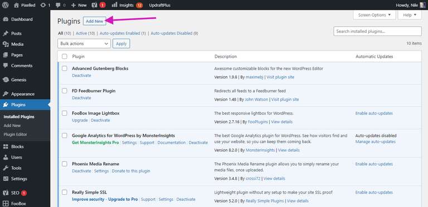Check Phoenix Media Rename checkbox
The image size is (428, 207).
65,164
